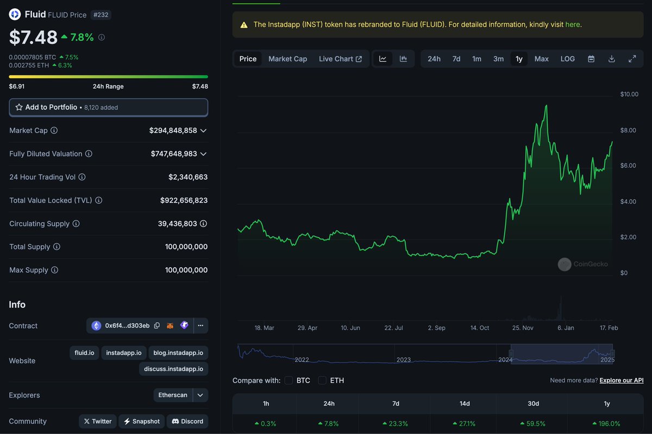The image size is (652, 434).
Task: Click the Market Cap info icon
Action: pos(54,130)
